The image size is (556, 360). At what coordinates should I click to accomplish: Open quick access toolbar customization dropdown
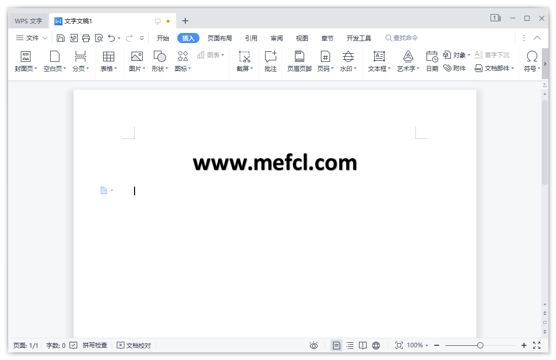(142, 38)
